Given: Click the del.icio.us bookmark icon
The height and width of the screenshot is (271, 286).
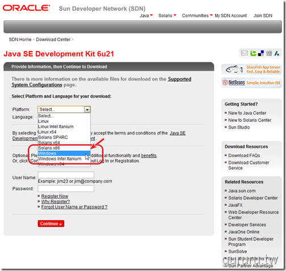Looking at the screenshot, I should click(261, 53).
